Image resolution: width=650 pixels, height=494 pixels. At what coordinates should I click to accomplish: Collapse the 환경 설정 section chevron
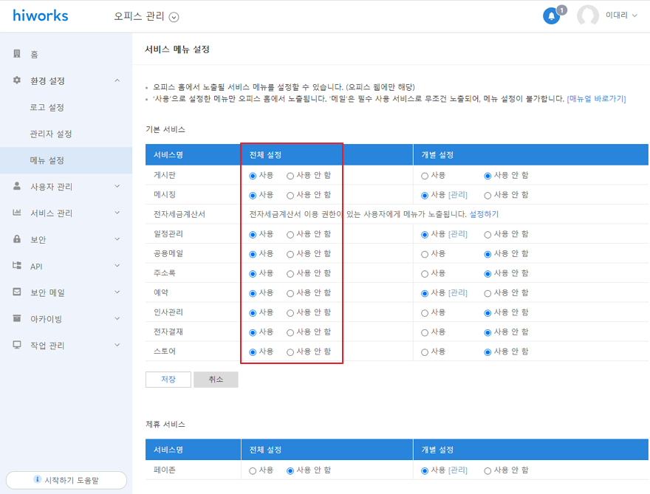click(117, 80)
